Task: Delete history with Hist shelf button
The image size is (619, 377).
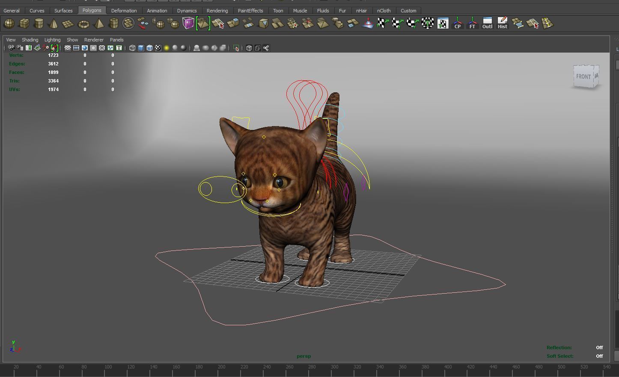Action: [x=502, y=24]
